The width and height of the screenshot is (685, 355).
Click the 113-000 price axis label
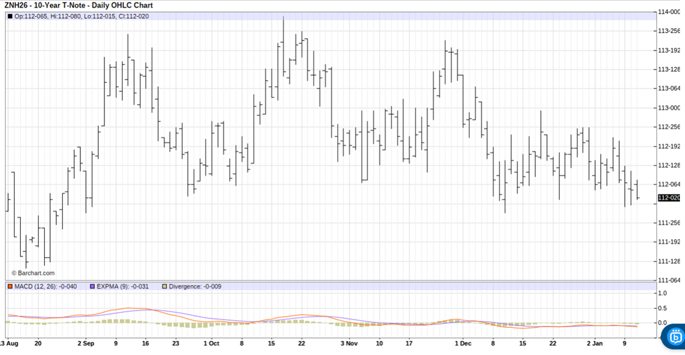pos(669,107)
